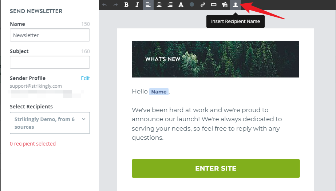Click the Insert Recipient Name icon
The height and width of the screenshot is (191, 336).
click(236, 5)
